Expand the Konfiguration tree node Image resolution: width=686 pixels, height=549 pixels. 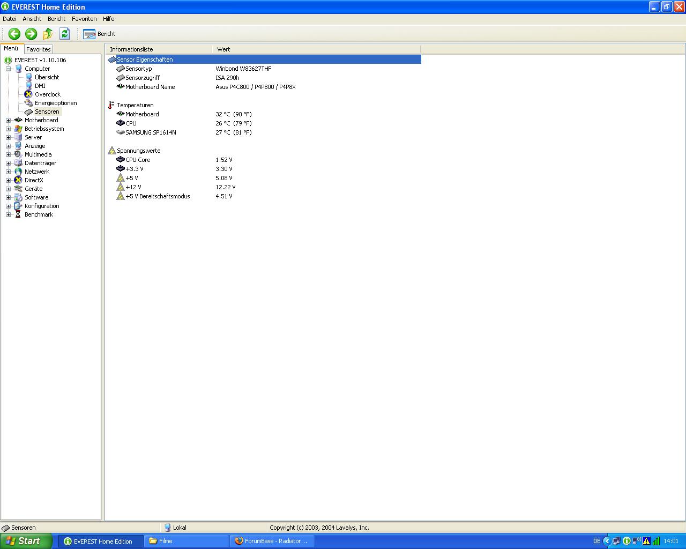click(x=8, y=206)
